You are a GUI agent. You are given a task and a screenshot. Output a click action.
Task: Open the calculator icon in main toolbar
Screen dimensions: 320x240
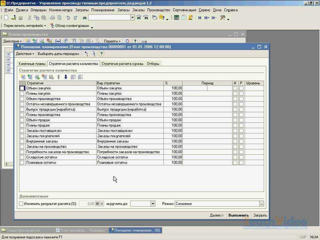click(x=176, y=18)
